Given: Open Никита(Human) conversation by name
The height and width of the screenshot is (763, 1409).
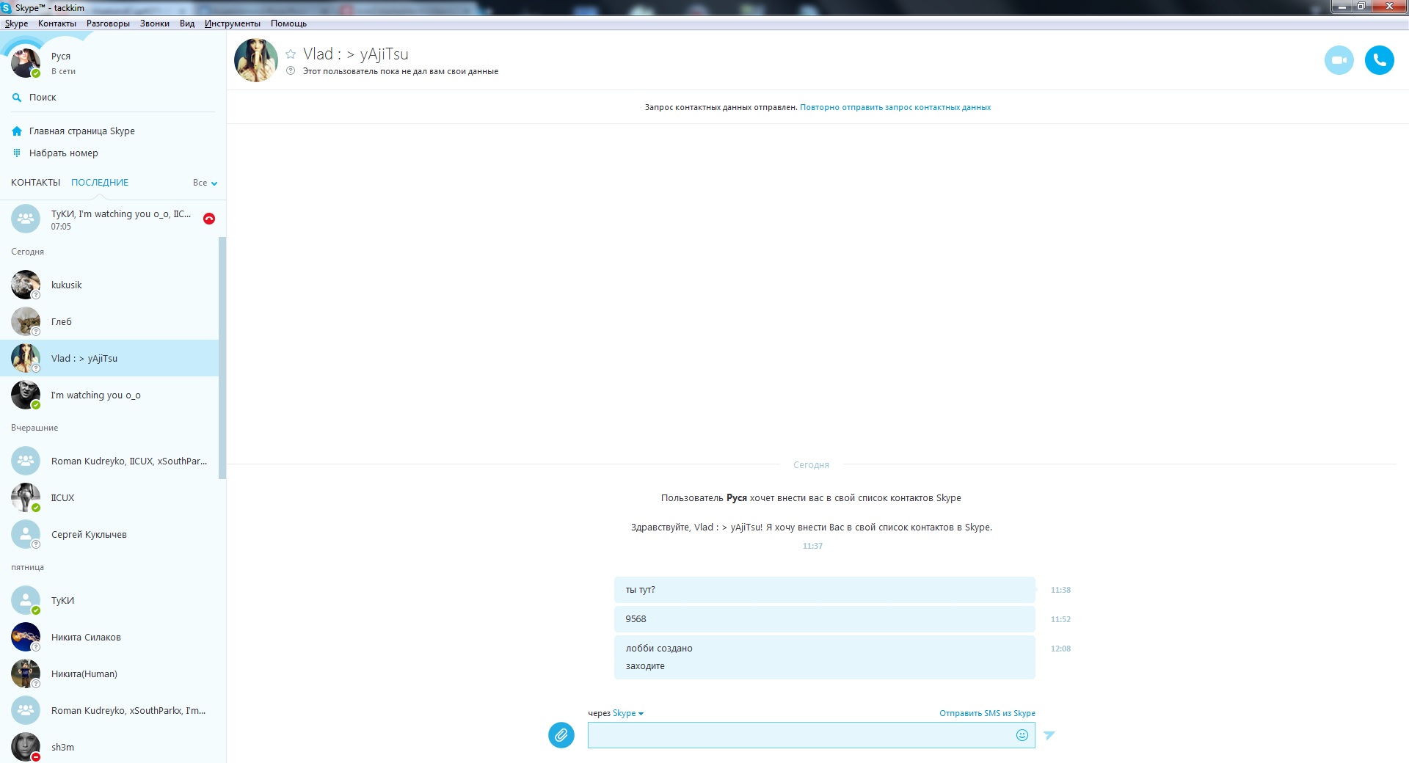Looking at the screenshot, I should (x=84, y=673).
